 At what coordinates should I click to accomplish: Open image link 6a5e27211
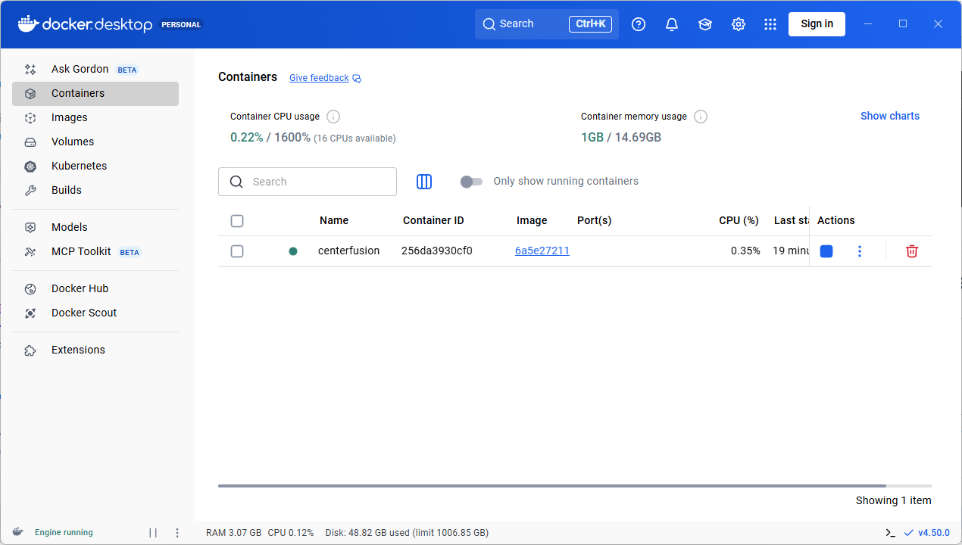click(542, 251)
